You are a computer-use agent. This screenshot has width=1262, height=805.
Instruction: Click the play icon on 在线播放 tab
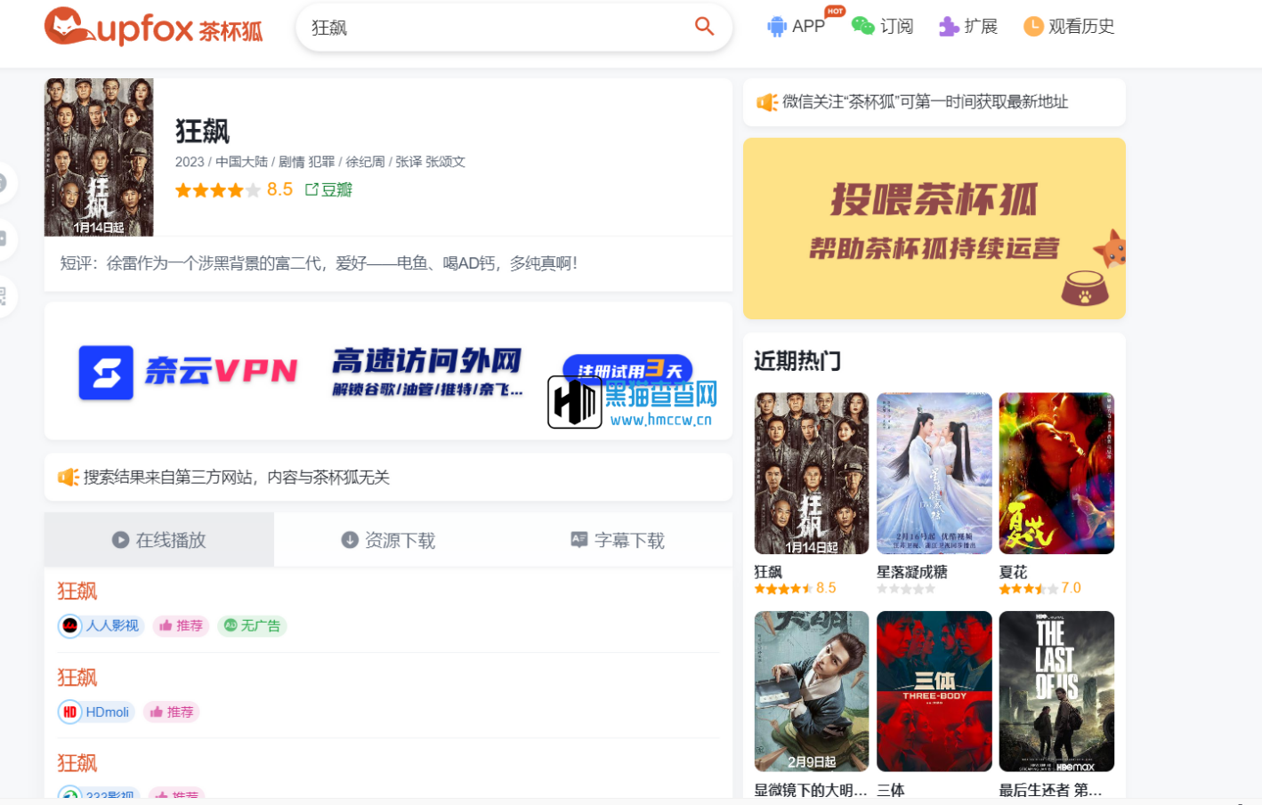119,540
